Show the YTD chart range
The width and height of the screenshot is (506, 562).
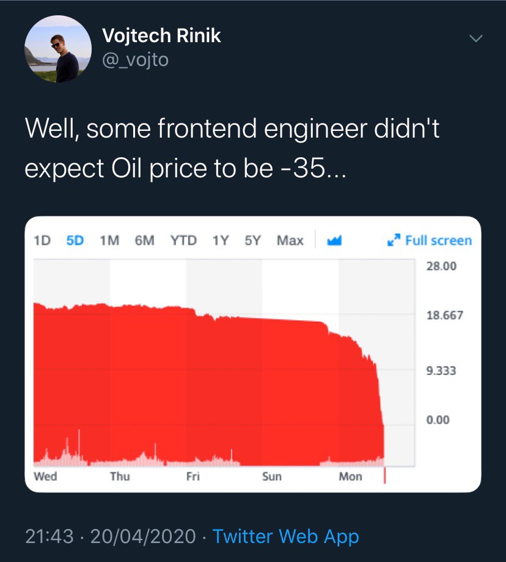[x=183, y=240]
